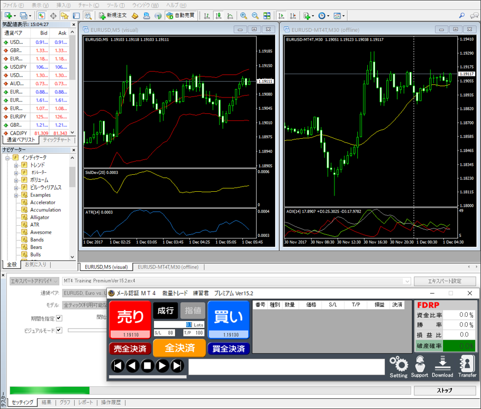Click the red 売り sell button
This screenshot has width=481, height=409.
[x=130, y=317]
